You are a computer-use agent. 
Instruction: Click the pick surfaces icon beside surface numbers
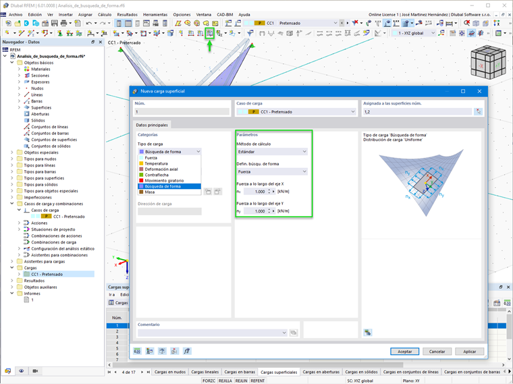click(x=478, y=111)
